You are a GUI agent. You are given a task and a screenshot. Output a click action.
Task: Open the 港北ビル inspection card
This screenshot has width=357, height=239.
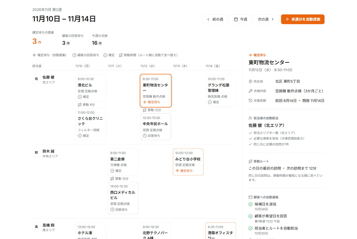[x=90, y=88]
